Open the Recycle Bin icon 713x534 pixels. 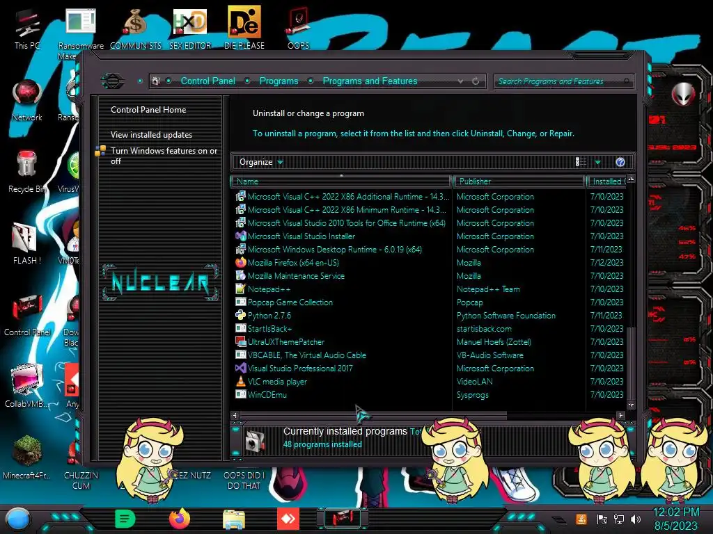coord(27,172)
